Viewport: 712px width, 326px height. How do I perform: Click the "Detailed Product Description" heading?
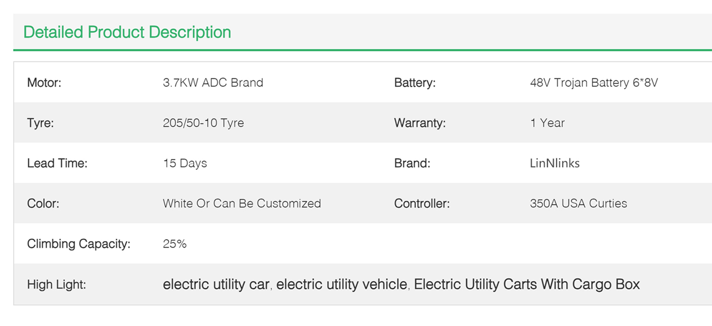[x=127, y=32]
